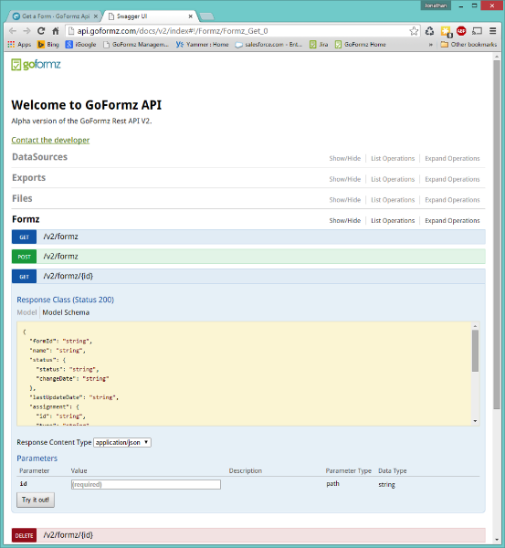Open the Jira bookmark

(x=319, y=45)
